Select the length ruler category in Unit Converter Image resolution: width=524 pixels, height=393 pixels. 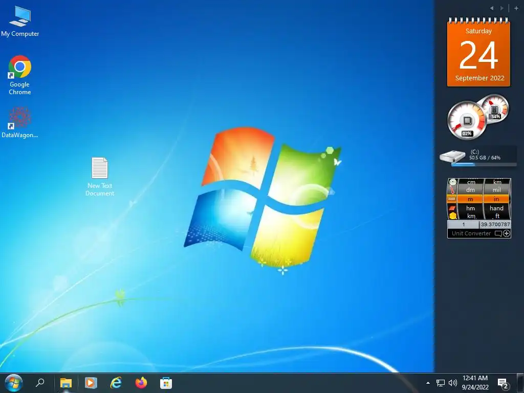452,199
